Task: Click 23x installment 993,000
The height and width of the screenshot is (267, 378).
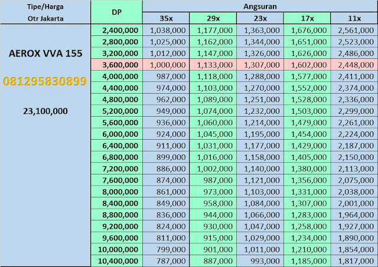Action: [260, 261]
